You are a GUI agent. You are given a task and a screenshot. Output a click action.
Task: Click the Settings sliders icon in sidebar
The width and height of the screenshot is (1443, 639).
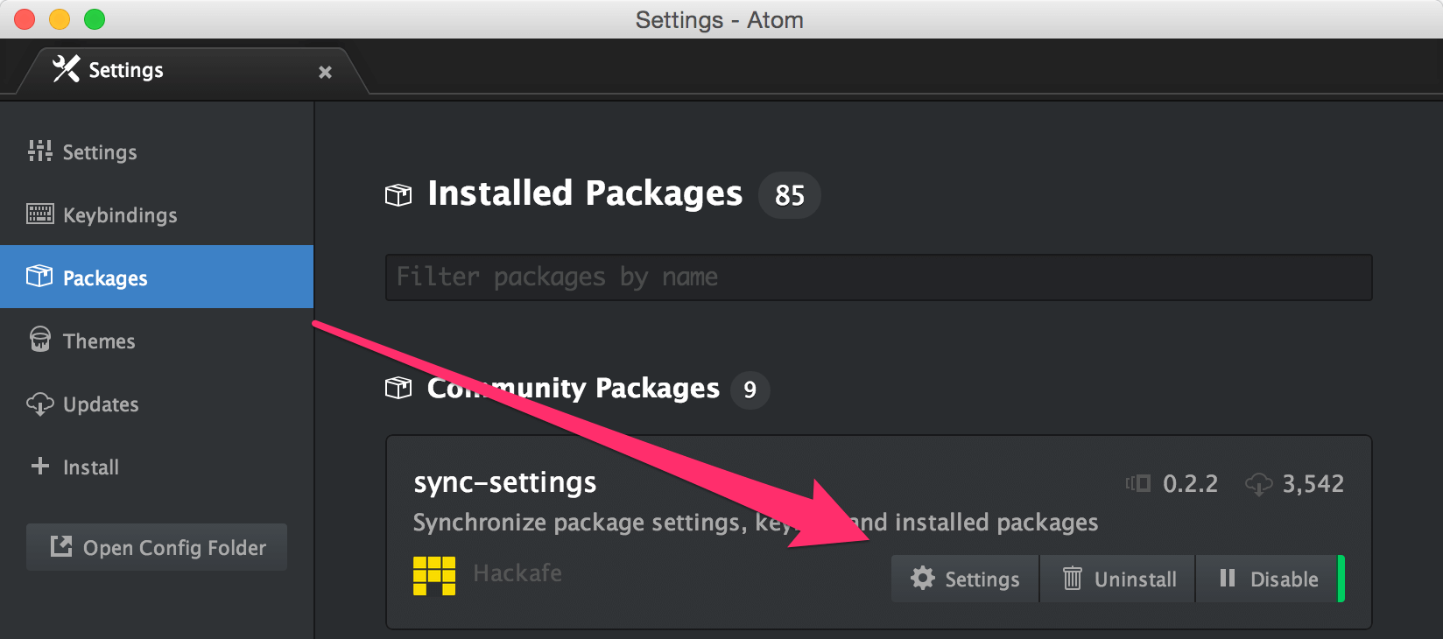point(39,151)
